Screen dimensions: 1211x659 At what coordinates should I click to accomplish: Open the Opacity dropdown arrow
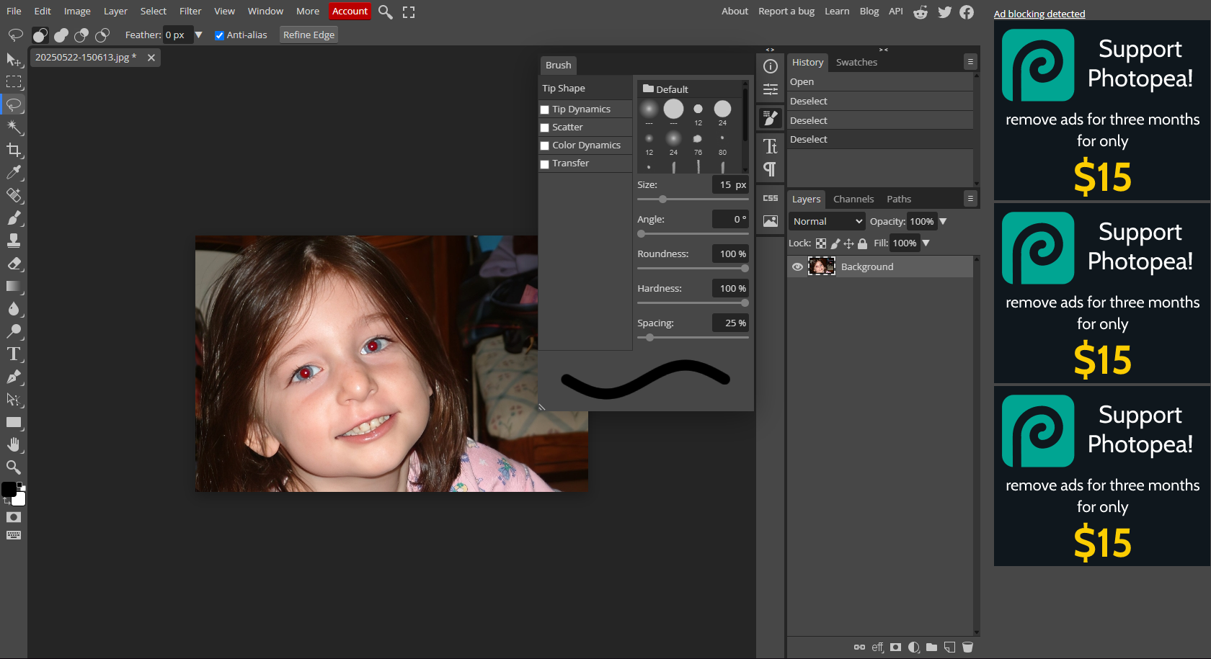pos(943,221)
